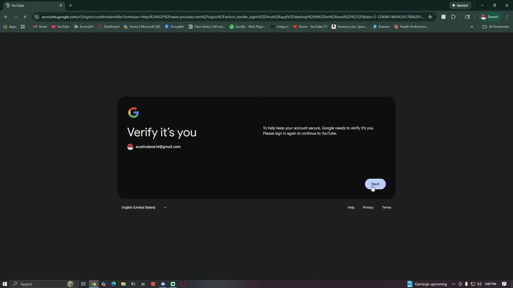Open the Health Professions bookmark
Screen dimensions: 513x288
point(411,27)
